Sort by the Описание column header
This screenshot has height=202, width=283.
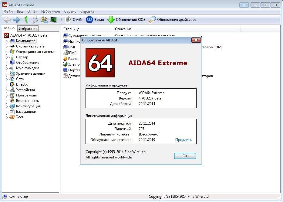click(x=177, y=29)
